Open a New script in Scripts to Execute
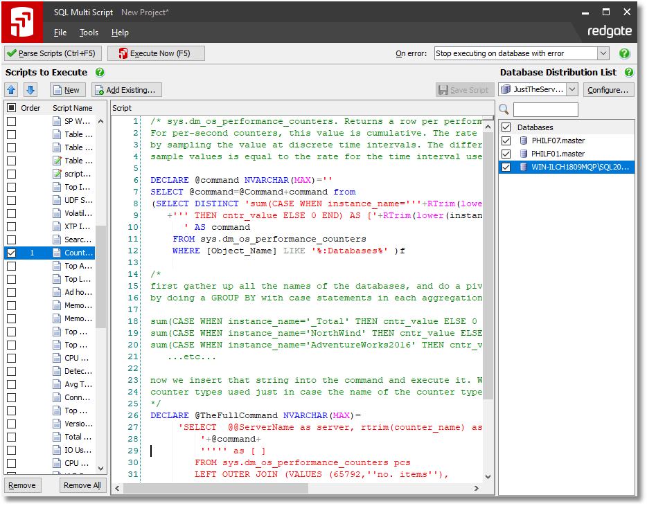 point(67,89)
